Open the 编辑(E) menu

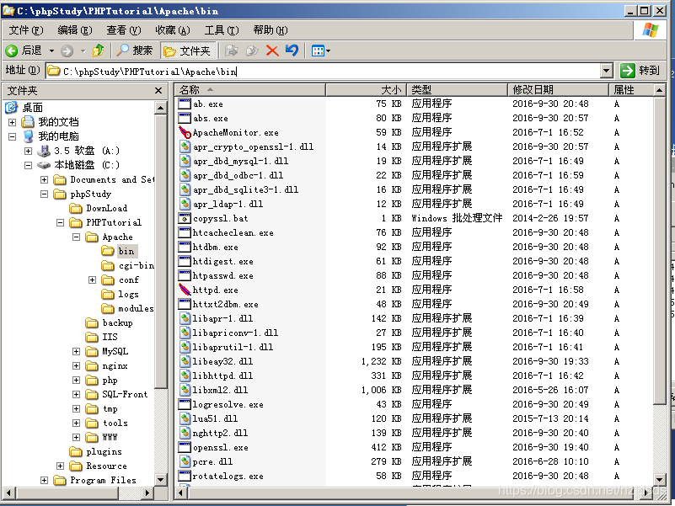pyautogui.click(x=75, y=30)
